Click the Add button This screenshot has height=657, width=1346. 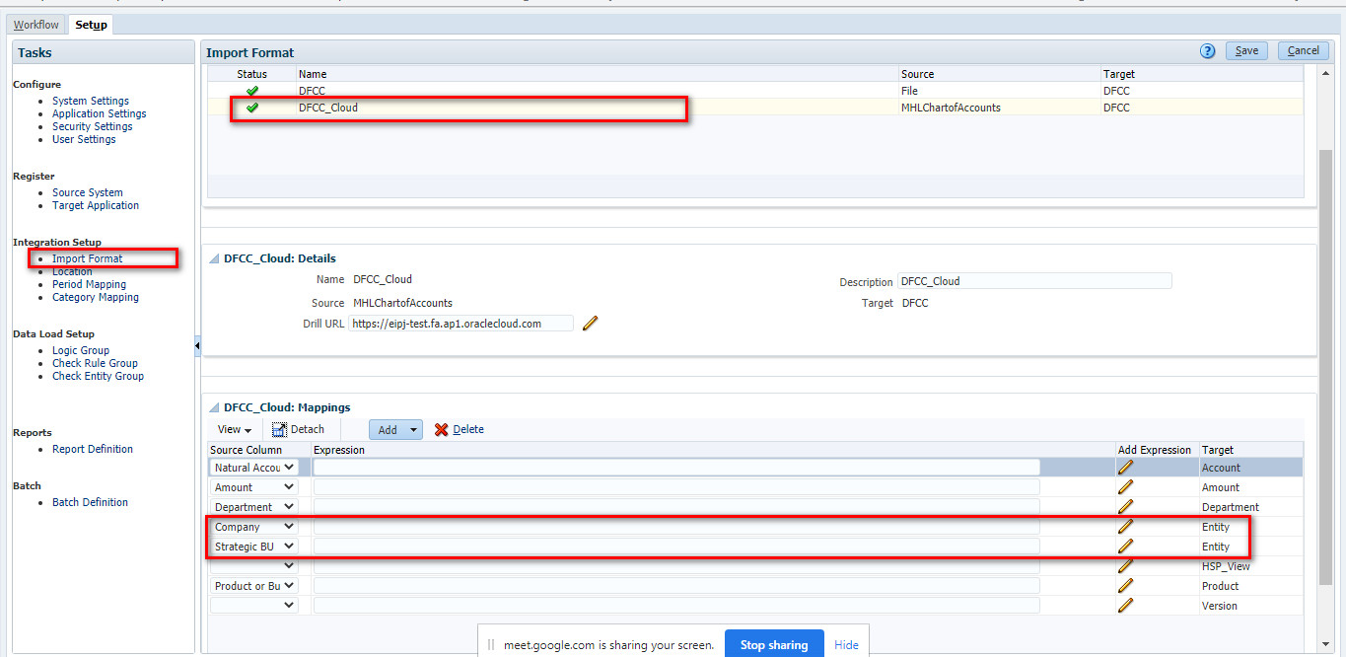[388, 429]
